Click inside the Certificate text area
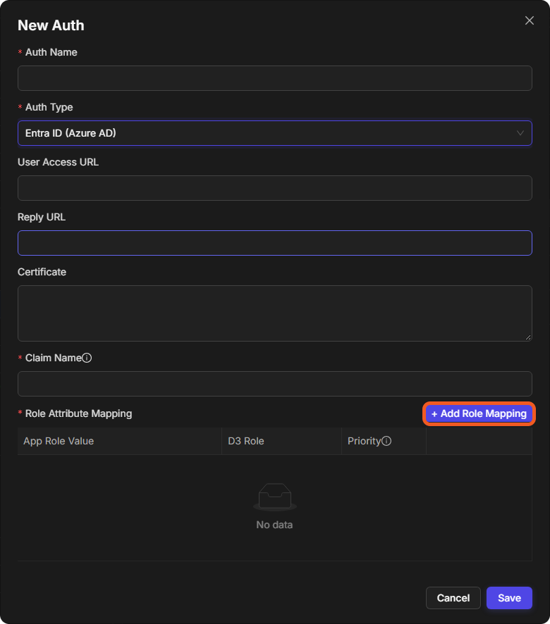The image size is (550, 624). coord(274,313)
